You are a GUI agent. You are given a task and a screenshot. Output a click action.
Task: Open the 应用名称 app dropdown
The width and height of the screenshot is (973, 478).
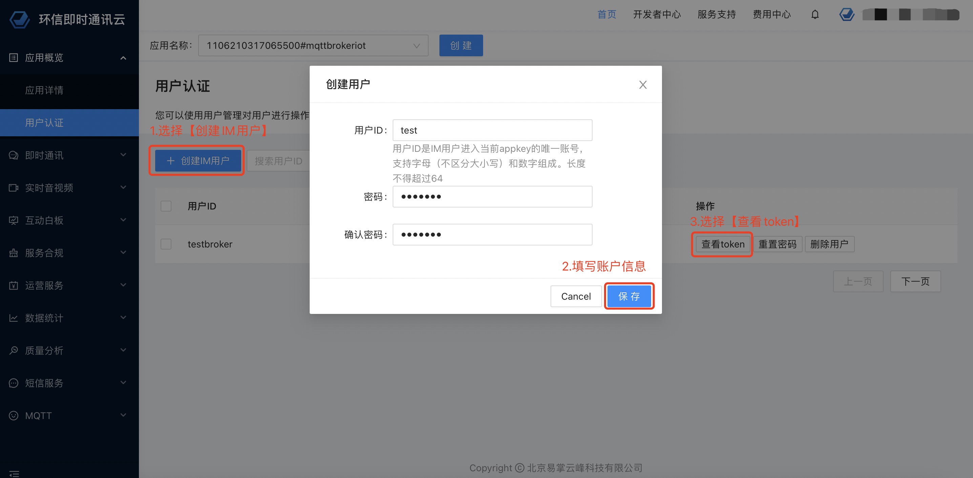pyautogui.click(x=313, y=46)
